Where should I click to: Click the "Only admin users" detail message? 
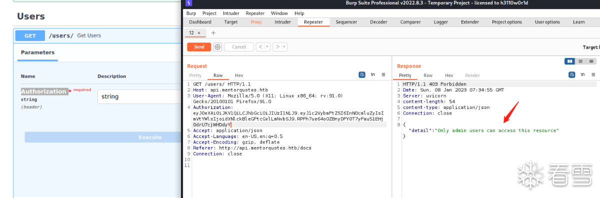pyautogui.click(x=497, y=130)
